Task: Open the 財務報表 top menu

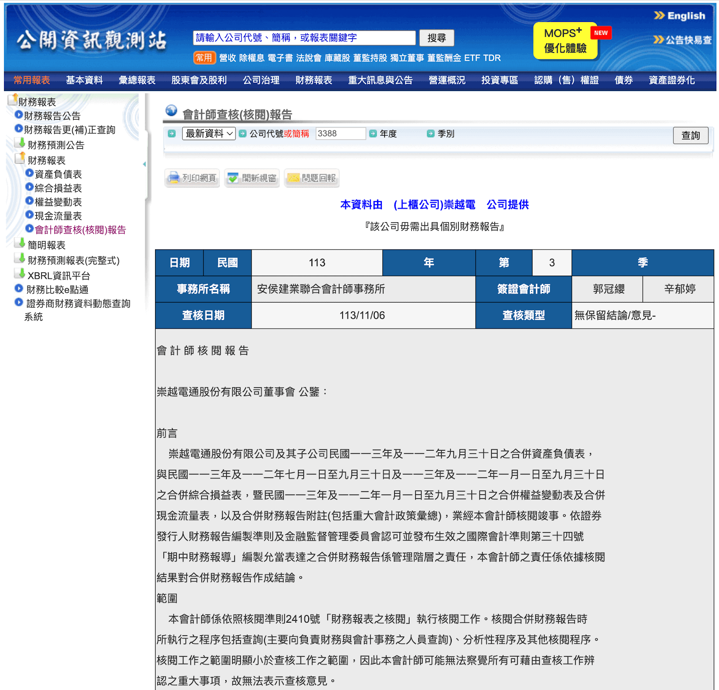Action: (314, 80)
